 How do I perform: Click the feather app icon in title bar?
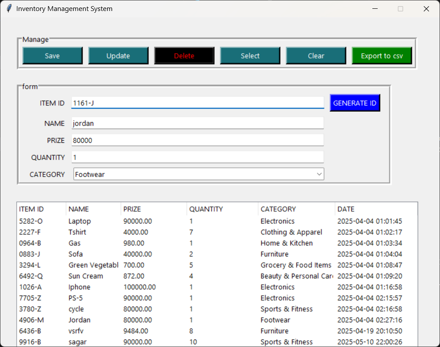point(9,9)
